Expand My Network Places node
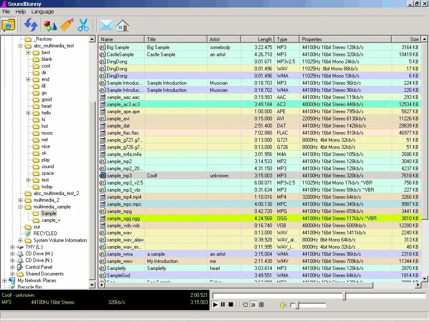The height and width of the screenshot is (322, 429). point(4,280)
